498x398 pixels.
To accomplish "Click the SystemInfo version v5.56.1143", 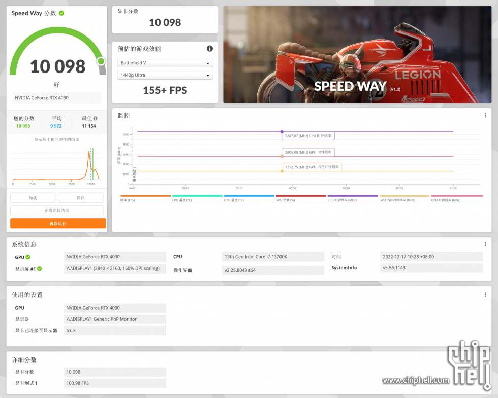I will click(431, 268).
